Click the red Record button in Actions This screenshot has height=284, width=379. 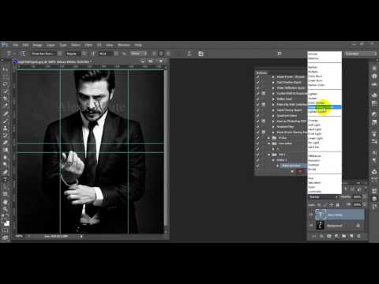click(300, 171)
